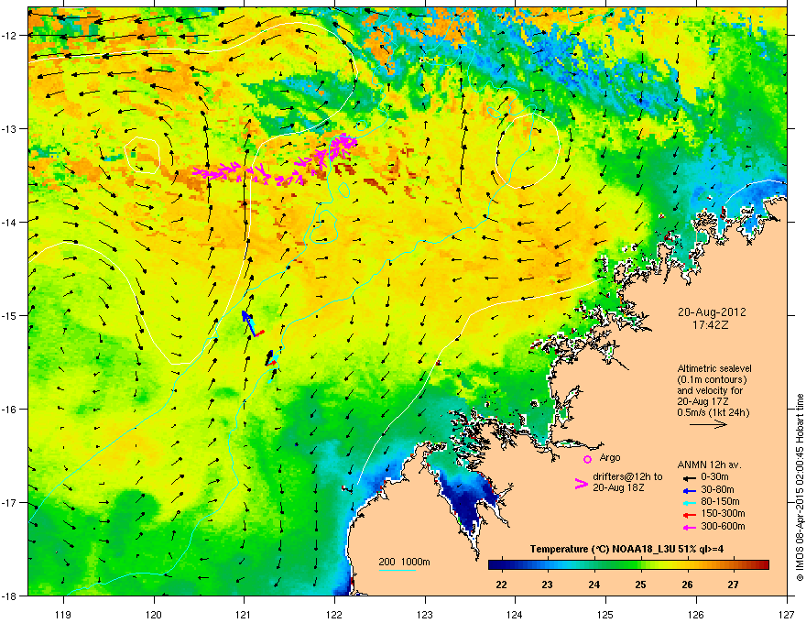806x623 pixels.
Task: Click the latitude axis label '-14'
Action: click(x=10, y=222)
